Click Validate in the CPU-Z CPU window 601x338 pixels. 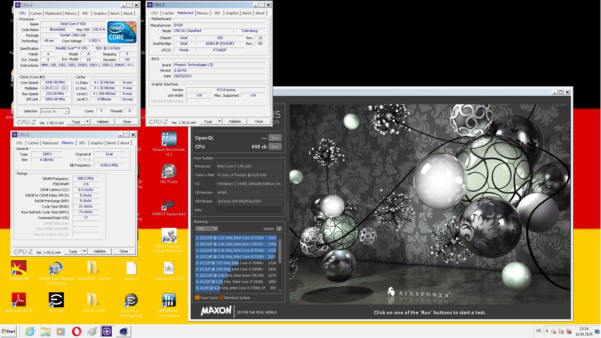(103, 122)
